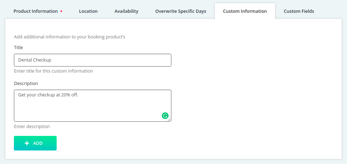Click the 'Dental Checkup' text in Title
The width and height of the screenshot is (347, 164).
pyautogui.click(x=35, y=60)
